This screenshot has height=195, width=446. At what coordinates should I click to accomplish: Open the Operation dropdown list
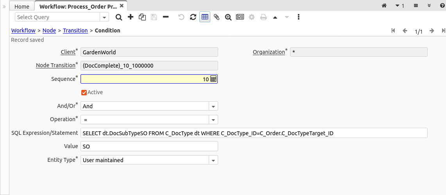213,120
